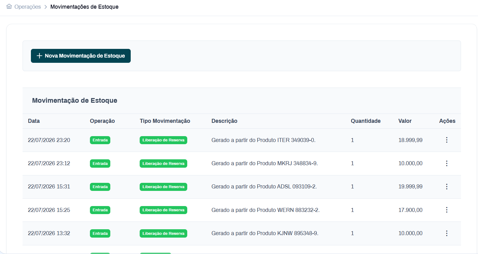Viewport: 478px width, 254px height.
Task: Click the Descrição column header
Action: [224, 121]
